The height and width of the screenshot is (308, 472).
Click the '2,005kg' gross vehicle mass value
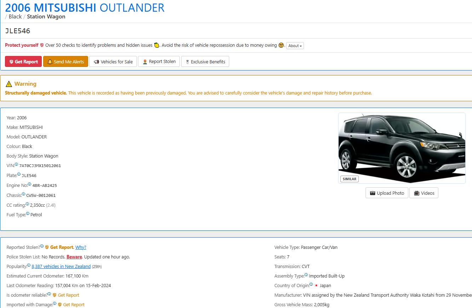pos(322,305)
